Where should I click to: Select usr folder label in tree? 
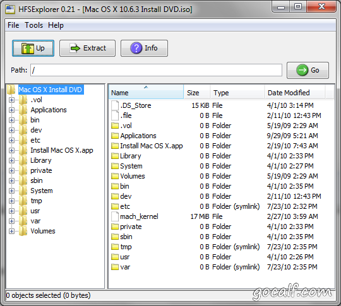coord(35,211)
